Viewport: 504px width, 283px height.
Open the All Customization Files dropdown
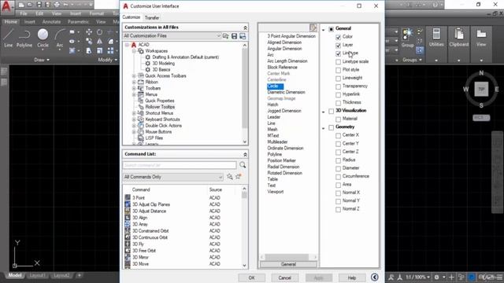172,36
